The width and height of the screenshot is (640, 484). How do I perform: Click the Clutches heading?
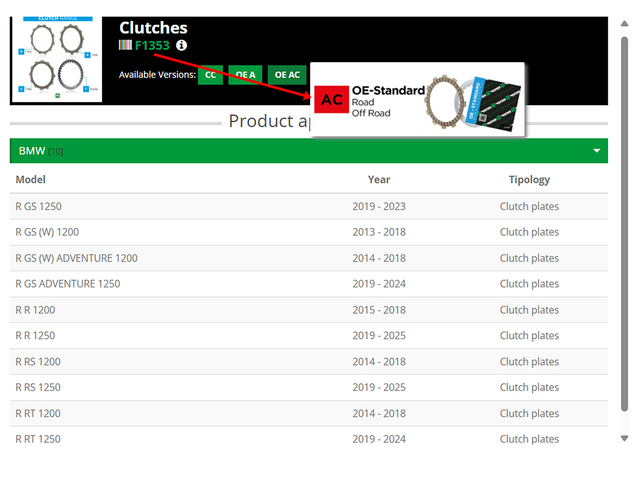click(153, 28)
